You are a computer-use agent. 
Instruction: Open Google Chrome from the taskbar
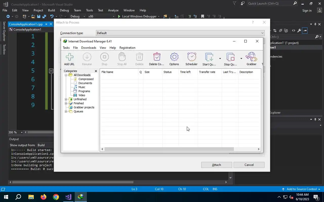click(56, 197)
